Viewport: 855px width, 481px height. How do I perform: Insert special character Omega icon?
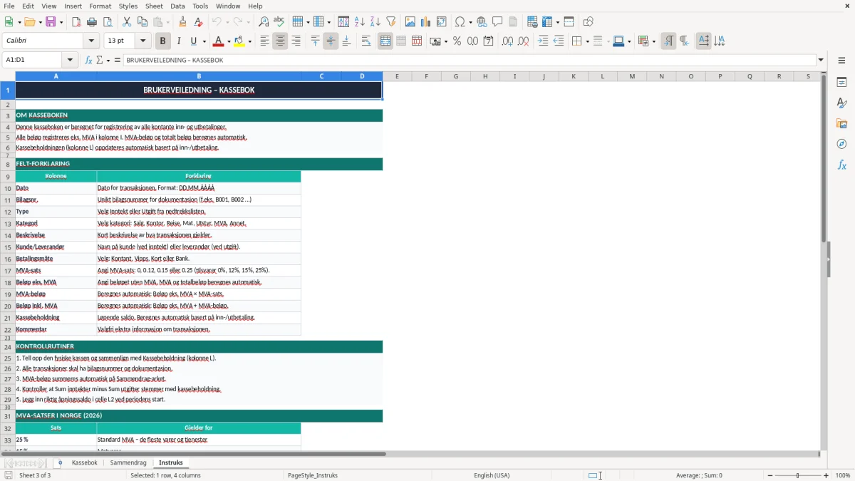[460, 22]
